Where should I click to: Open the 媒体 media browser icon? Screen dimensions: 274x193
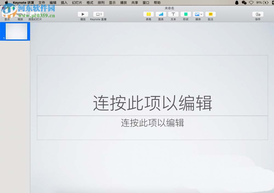coord(197,14)
